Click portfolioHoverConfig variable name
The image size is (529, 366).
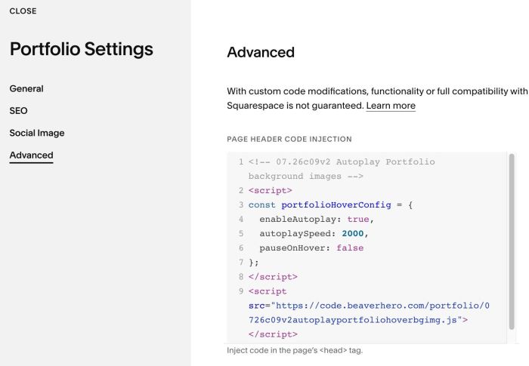coord(336,205)
